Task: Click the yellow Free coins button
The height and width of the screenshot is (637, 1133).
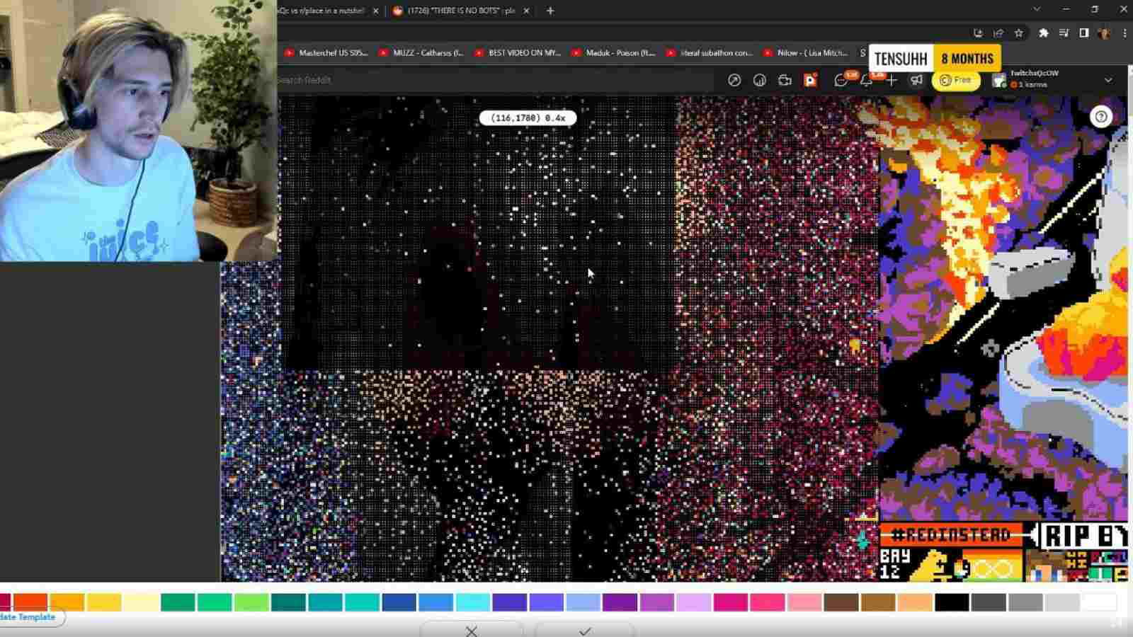Action: [x=956, y=80]
